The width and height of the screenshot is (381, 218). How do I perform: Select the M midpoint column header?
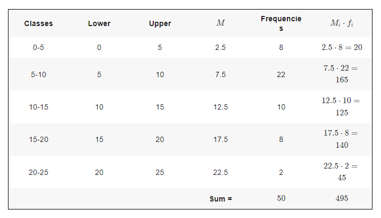click(220, 24)
